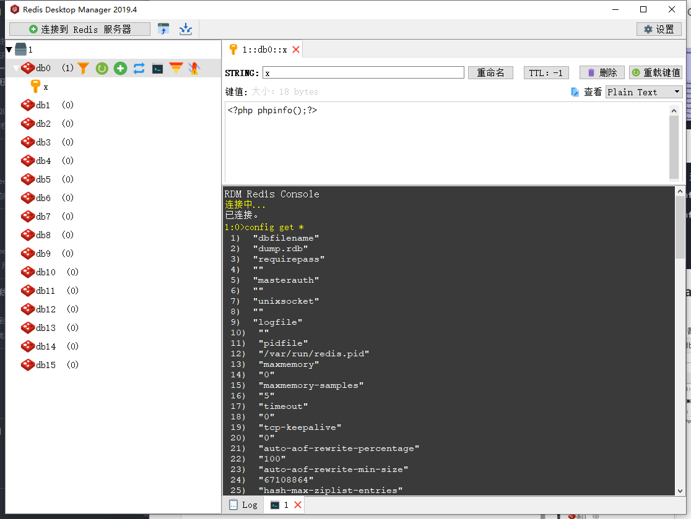Click the console scrollbar down arrow
The image size is (691, 519).
[x=680, y=491]
